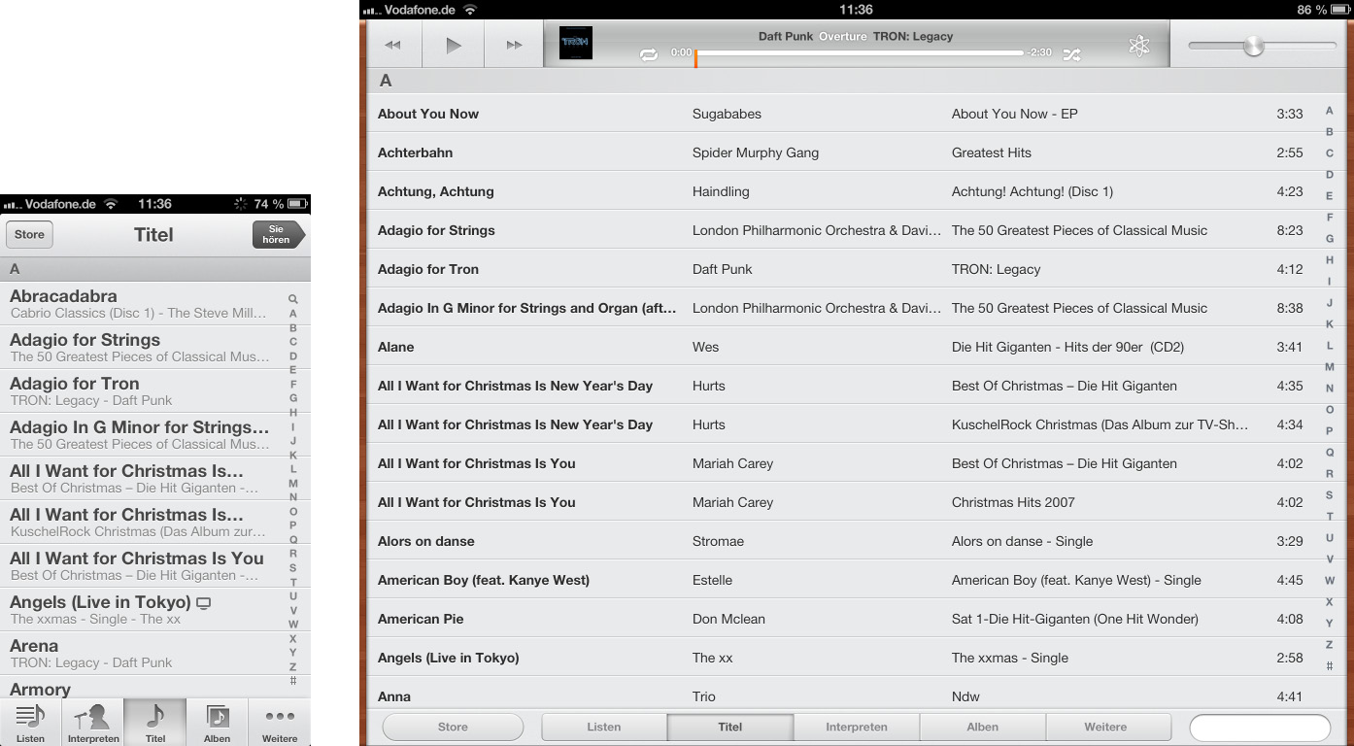Click the rewind button in iPad player
The width and height of the screenshot is (1354, 746).
click(392, 45)
